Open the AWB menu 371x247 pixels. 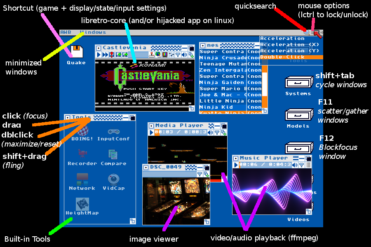[x=66, y=32]
